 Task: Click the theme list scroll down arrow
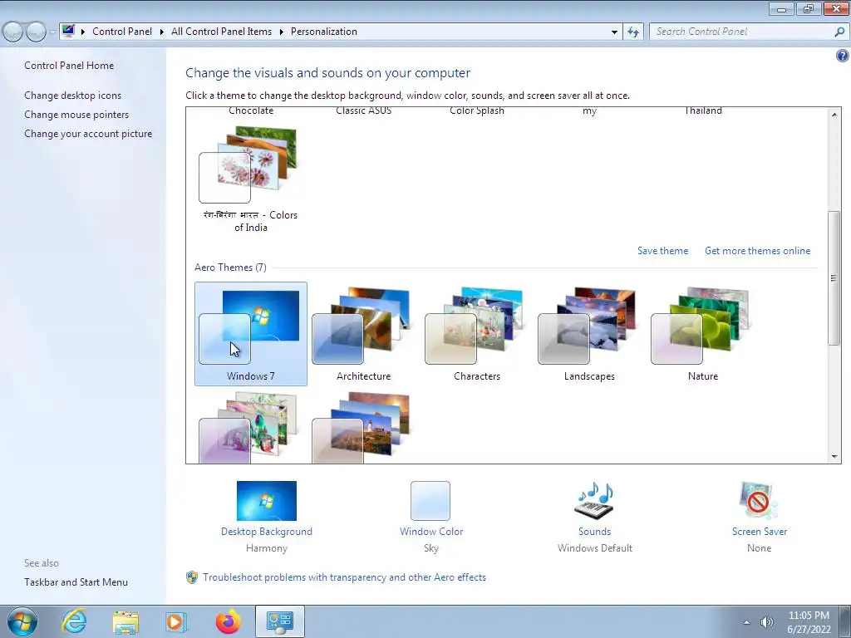click(x=834, y=457)
